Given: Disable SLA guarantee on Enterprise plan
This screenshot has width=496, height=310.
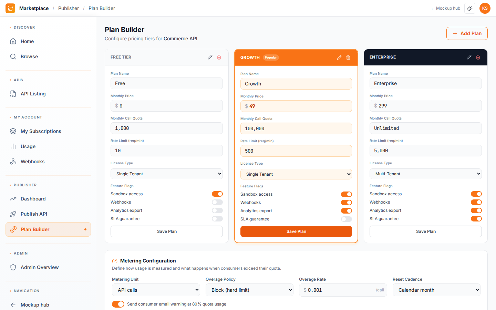Looking at the screenshot, I should click(x=476, y=219).
